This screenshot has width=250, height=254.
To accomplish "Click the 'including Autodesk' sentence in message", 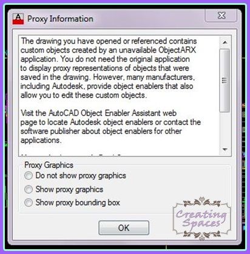I will click(107, 86).
